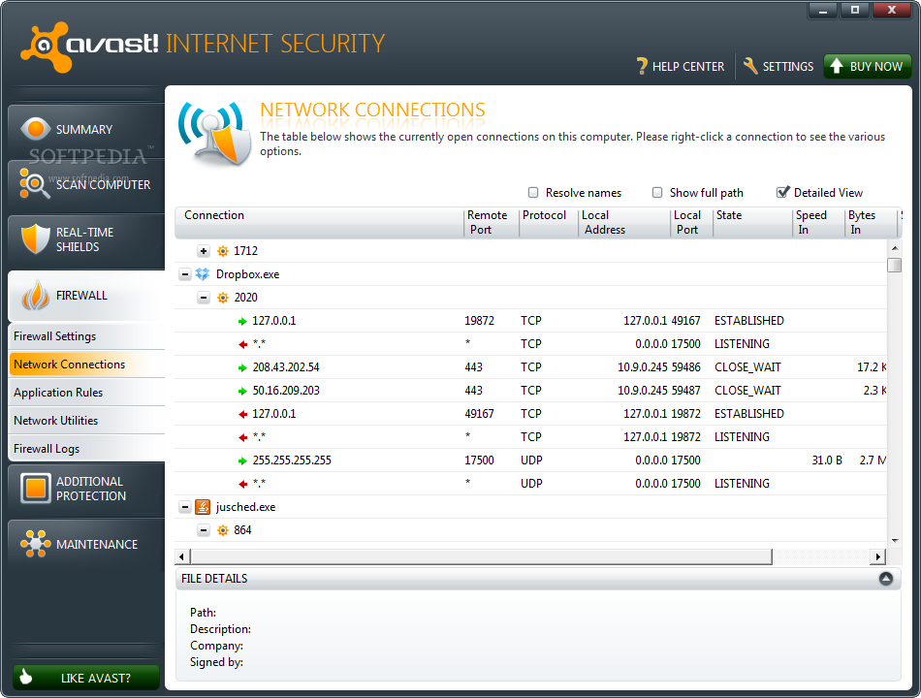Click the horizontal scrollbar left arrow
The width and height of the screenshot is (921, 698).
point(182,556)
